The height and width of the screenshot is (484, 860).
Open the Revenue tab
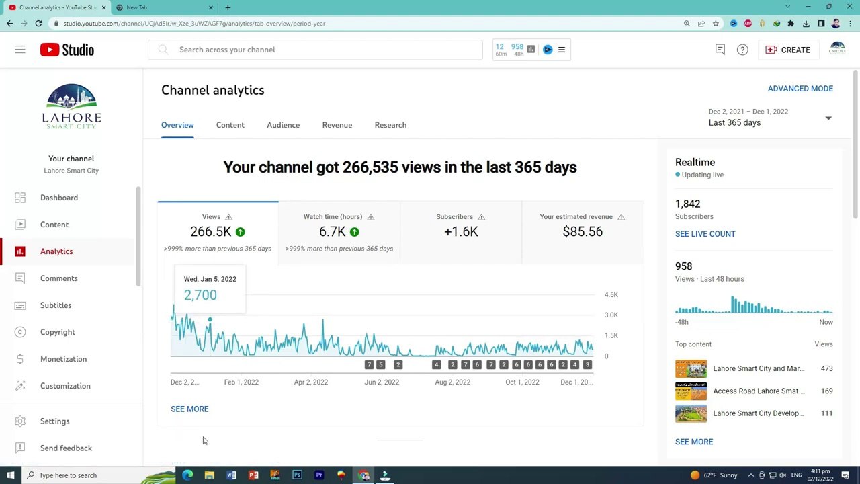(x=337, y=125)
